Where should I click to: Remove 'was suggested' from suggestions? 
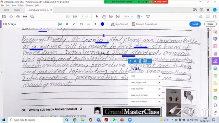tap(159, 83)
